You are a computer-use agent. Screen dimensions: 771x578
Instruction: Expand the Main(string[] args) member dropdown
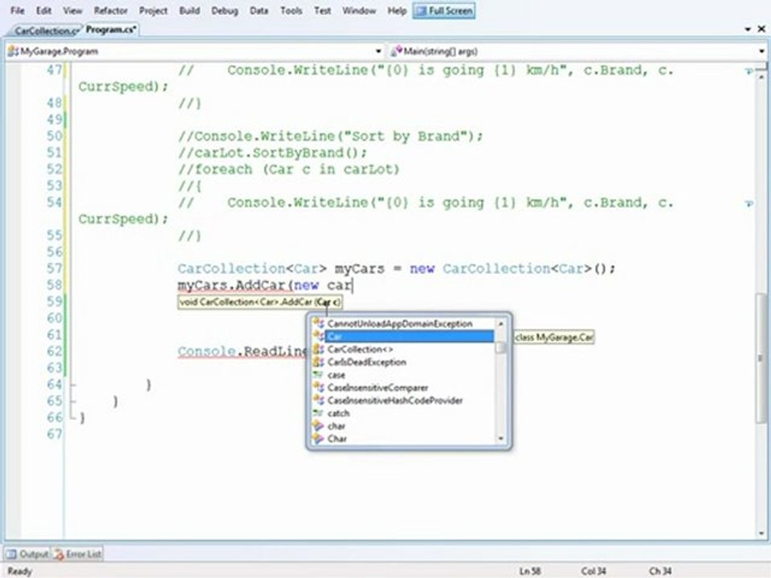click(x=761, y=51)
